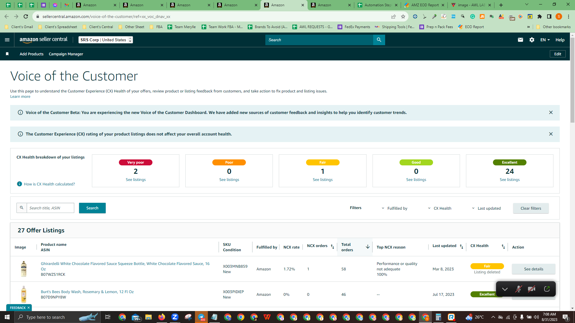Click the bookmark flag icon beside Add Products
The width and height of the screenshot is (575, 323).
point(7,54)
